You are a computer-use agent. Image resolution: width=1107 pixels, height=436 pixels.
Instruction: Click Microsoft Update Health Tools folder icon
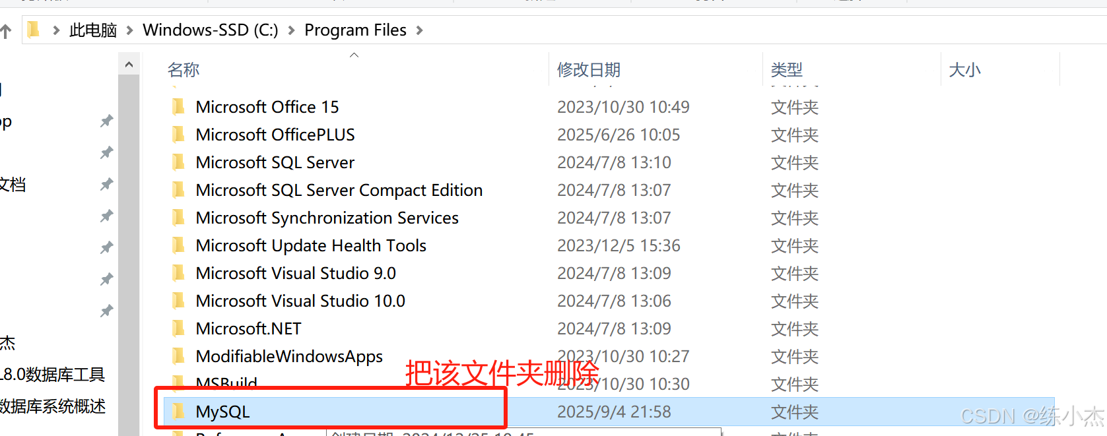(178, 245)
